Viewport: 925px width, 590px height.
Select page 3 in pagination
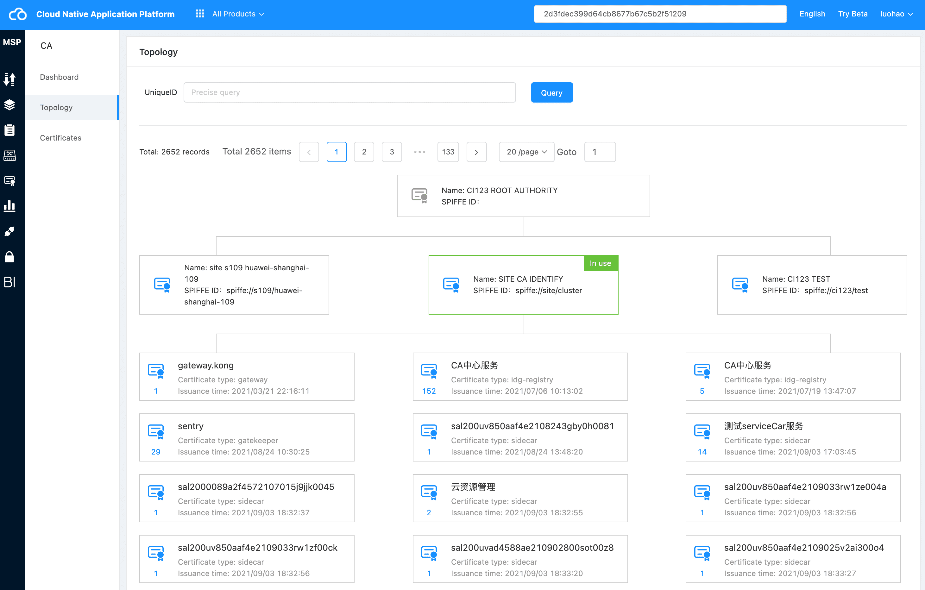point(392,152)
